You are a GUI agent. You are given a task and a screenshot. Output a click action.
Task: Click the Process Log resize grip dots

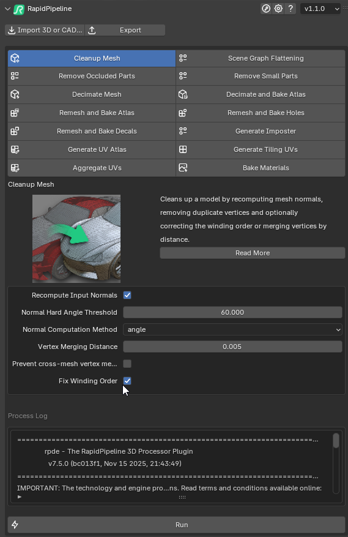pyautogui.click(x=182, y=497)
